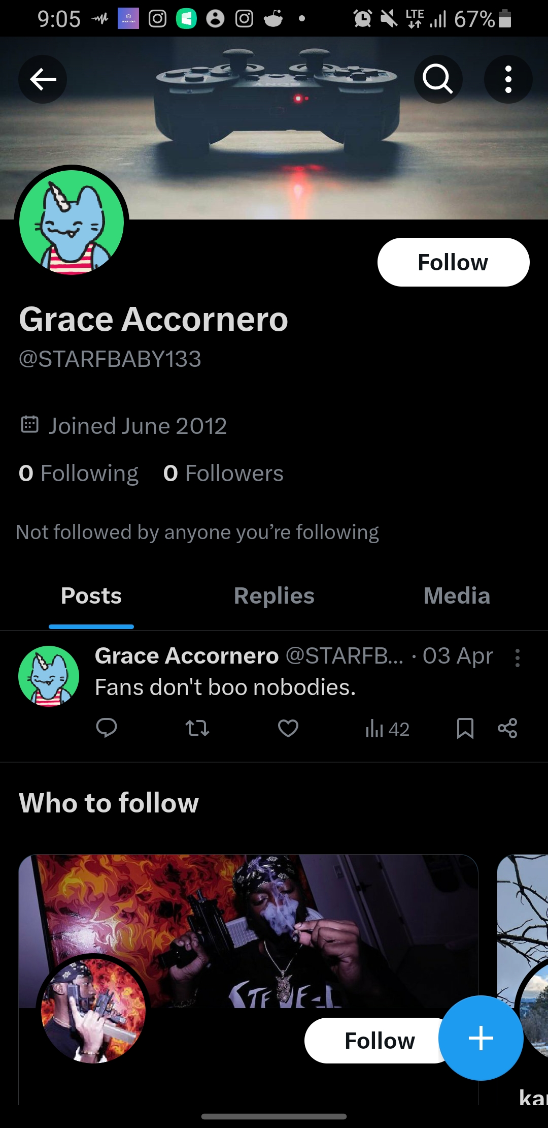Open profile search magnifier icon
The height and width of the screenshot is (1128, 548).
pyautogui.click(x=438, y=79)
